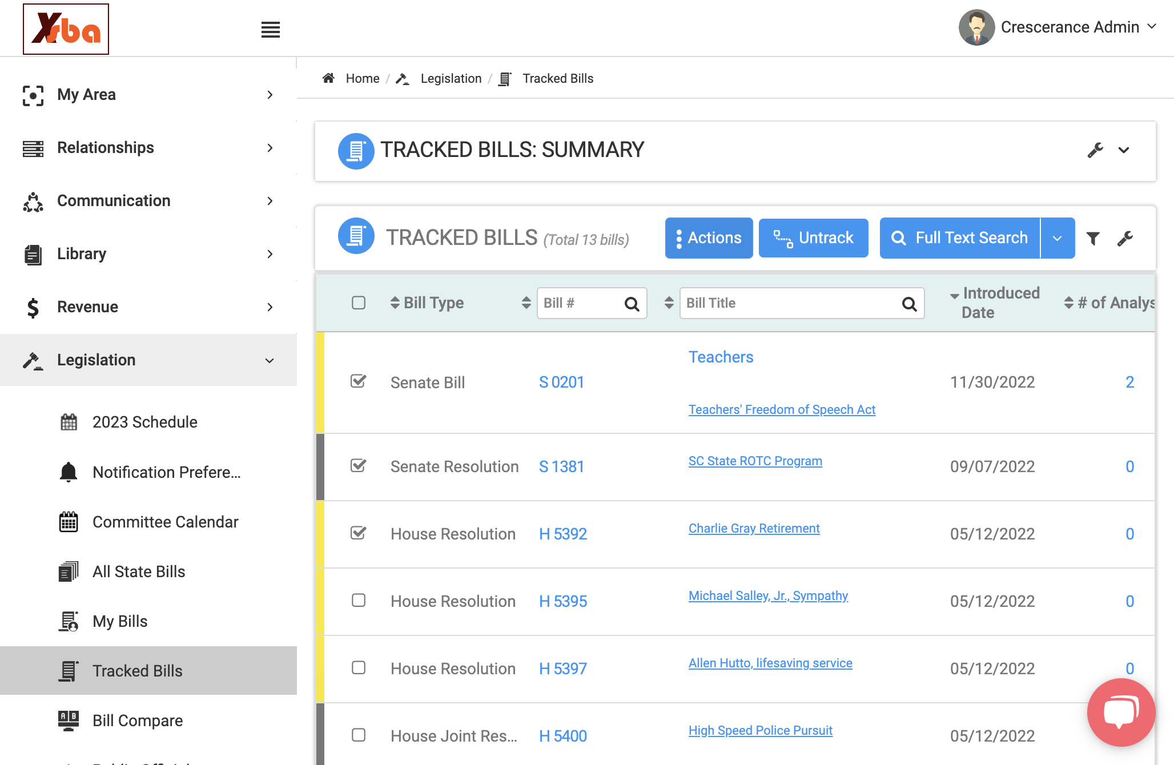Click the Tracked Bills list panel icon
Screen dimensions: 1174x765
[x=356, y=236]
